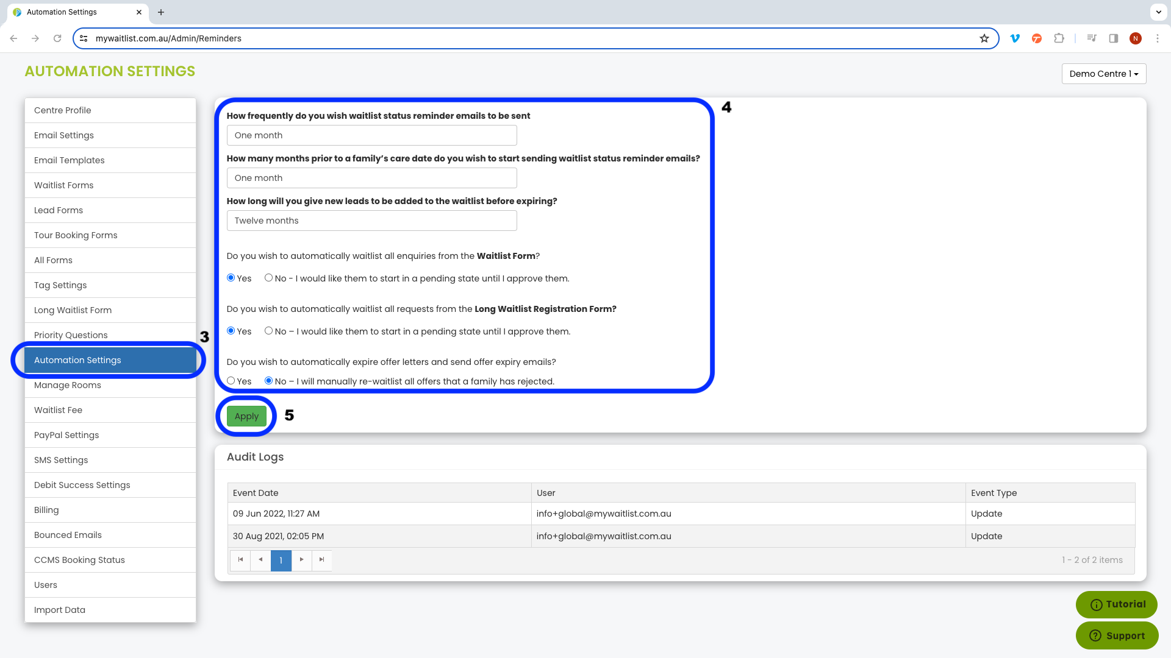Open Users in sidebar
Image resolution: width=1171 pixels, height=658 pixels.
pos(110,585)
